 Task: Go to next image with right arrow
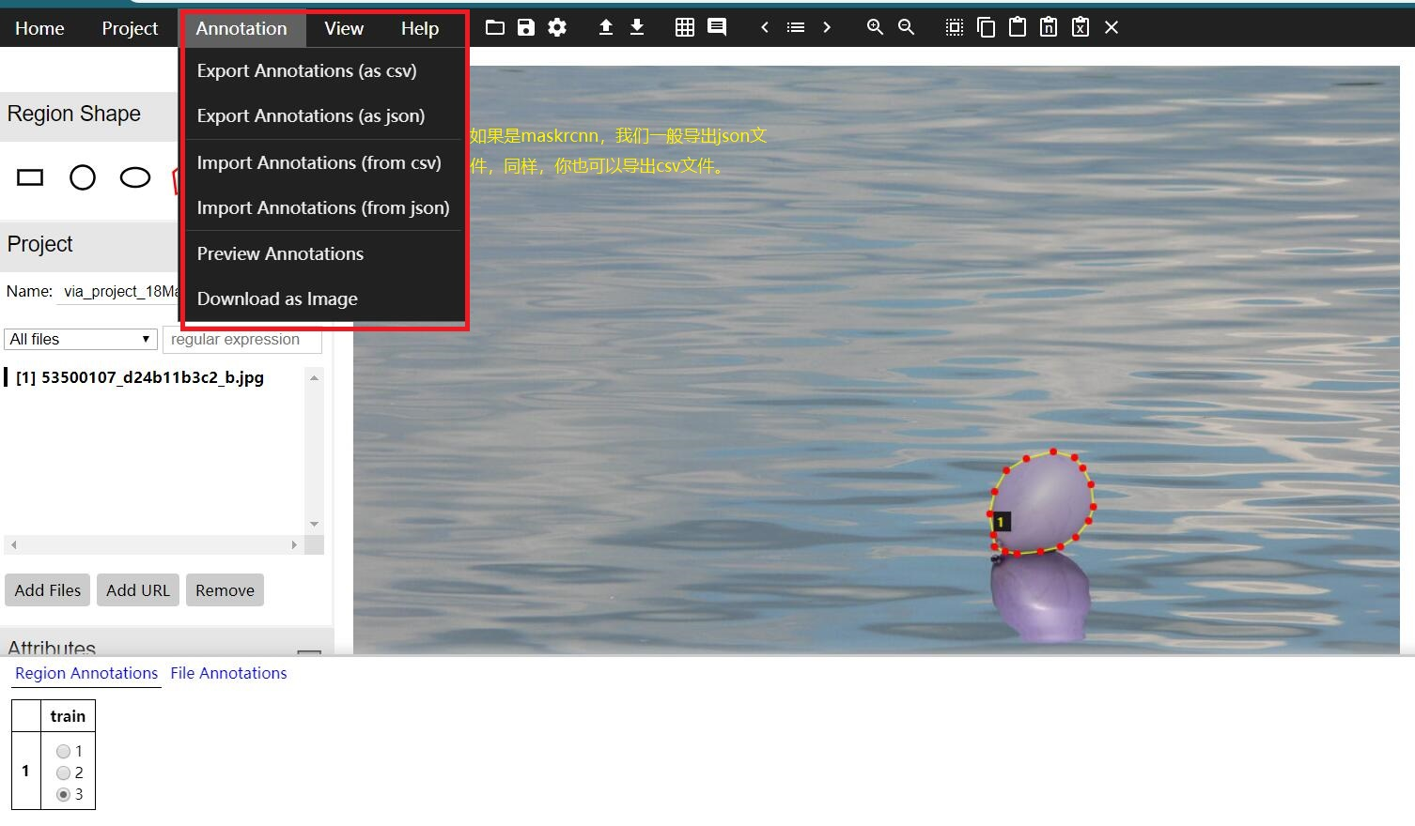click(x=827, y=27)
